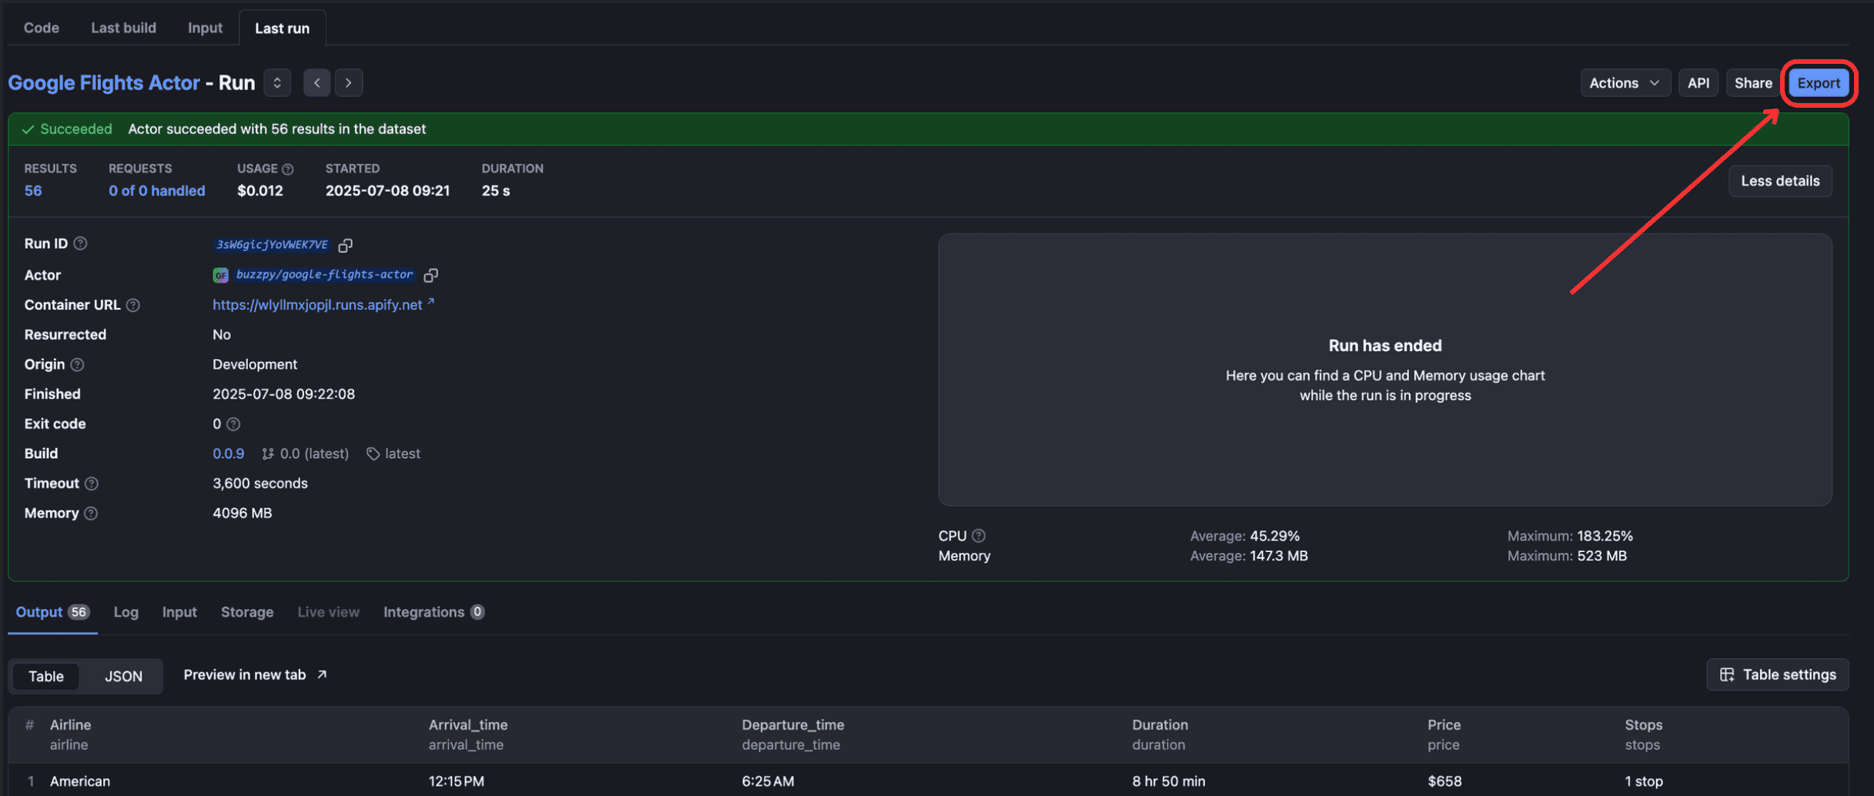Copy the actor name buzzpy/google-flights-actor
This screenshot has height=796, width=1874.
click(431, 275)
